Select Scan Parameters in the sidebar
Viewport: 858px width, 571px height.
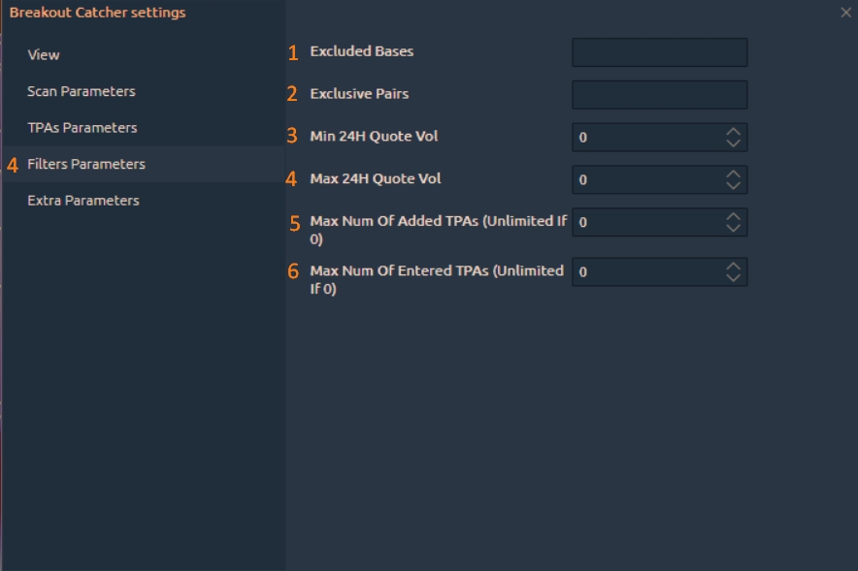tap(82, 91)
